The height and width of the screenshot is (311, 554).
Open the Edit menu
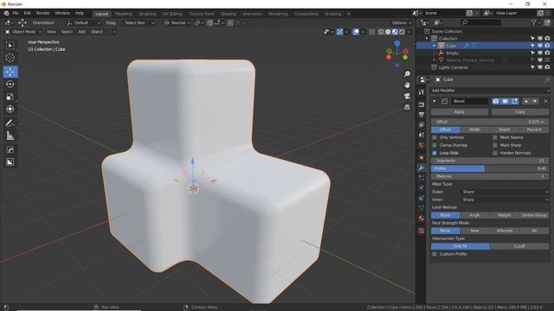pos(28,13)
